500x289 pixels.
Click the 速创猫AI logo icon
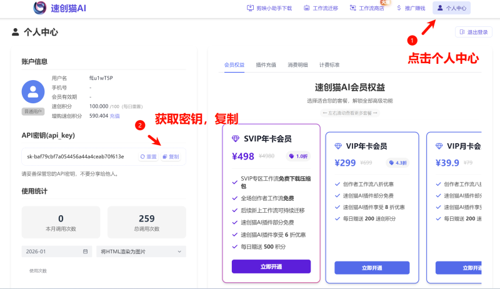tap(39, 8)
